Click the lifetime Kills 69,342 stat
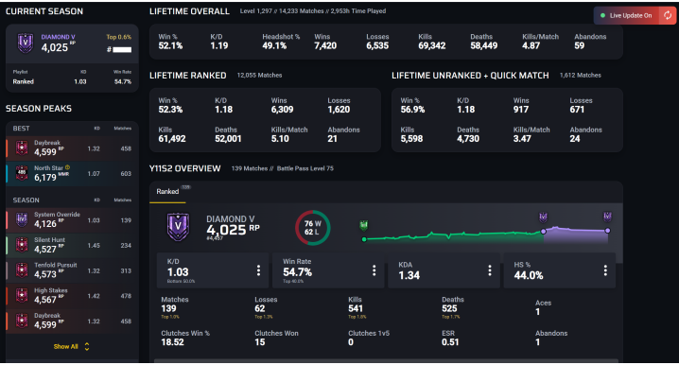Screen dimensions: 679x365 coord(432,42)
